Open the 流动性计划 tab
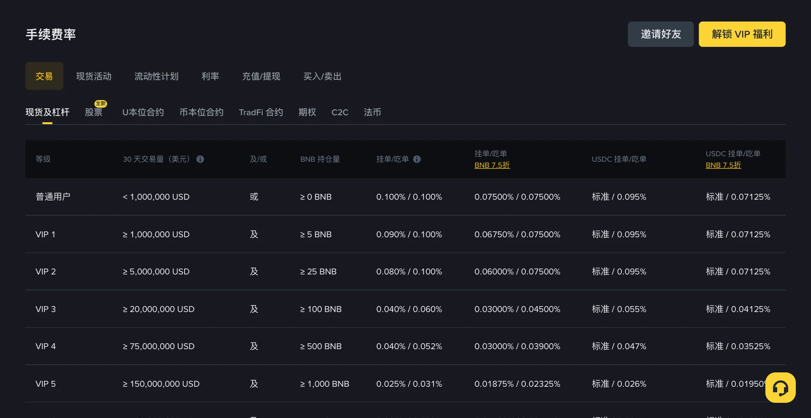The width and height of the screenshot is (811, 418). click(156, 76)
